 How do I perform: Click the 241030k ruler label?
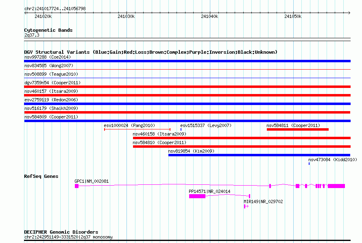point(126,16)
